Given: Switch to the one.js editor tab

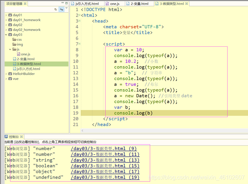Looking at the screenshot, I should (115, 4).
